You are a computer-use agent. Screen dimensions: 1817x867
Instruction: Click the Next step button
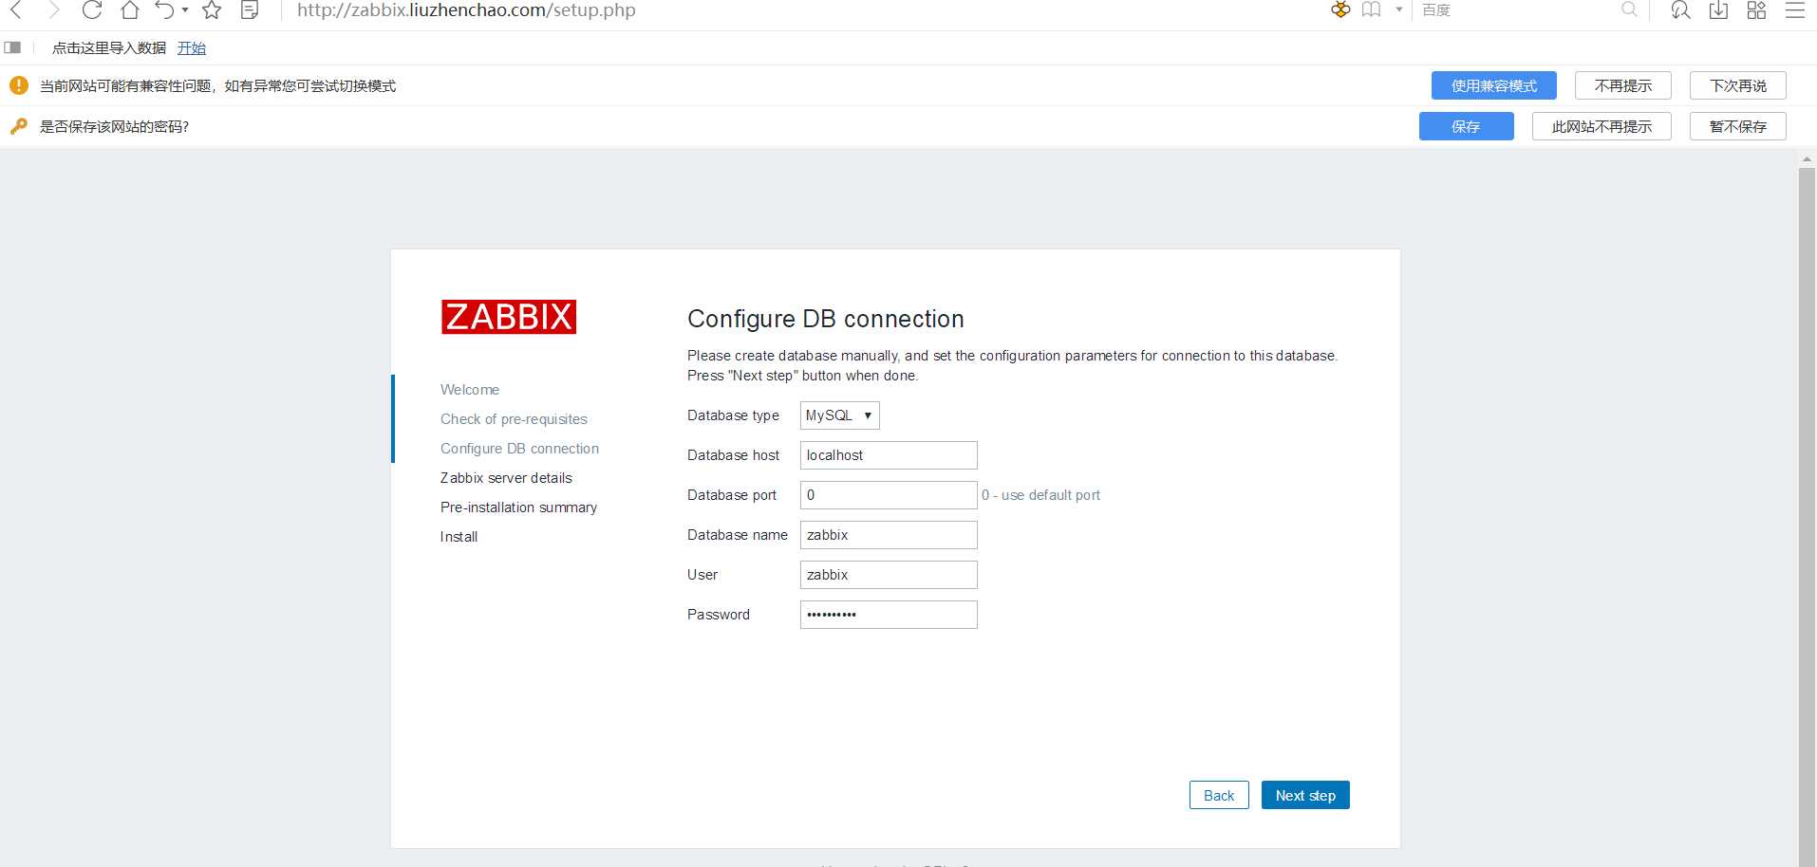click(1305, 795)
